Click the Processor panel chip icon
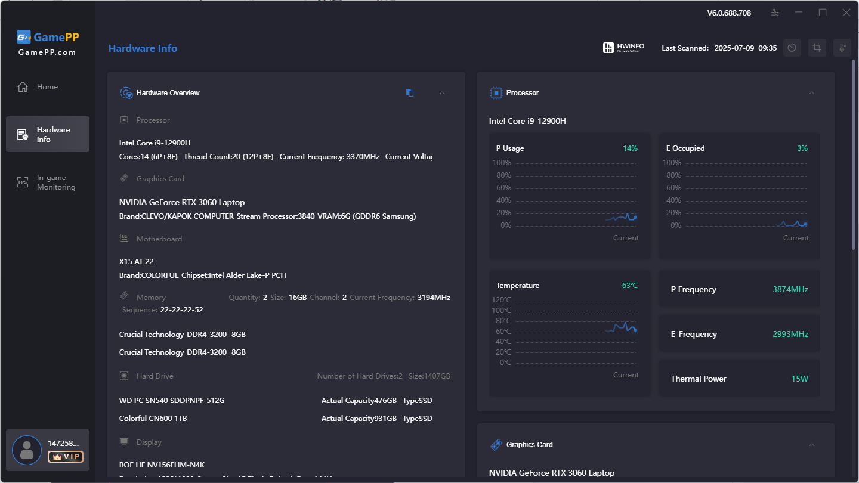 496,93
